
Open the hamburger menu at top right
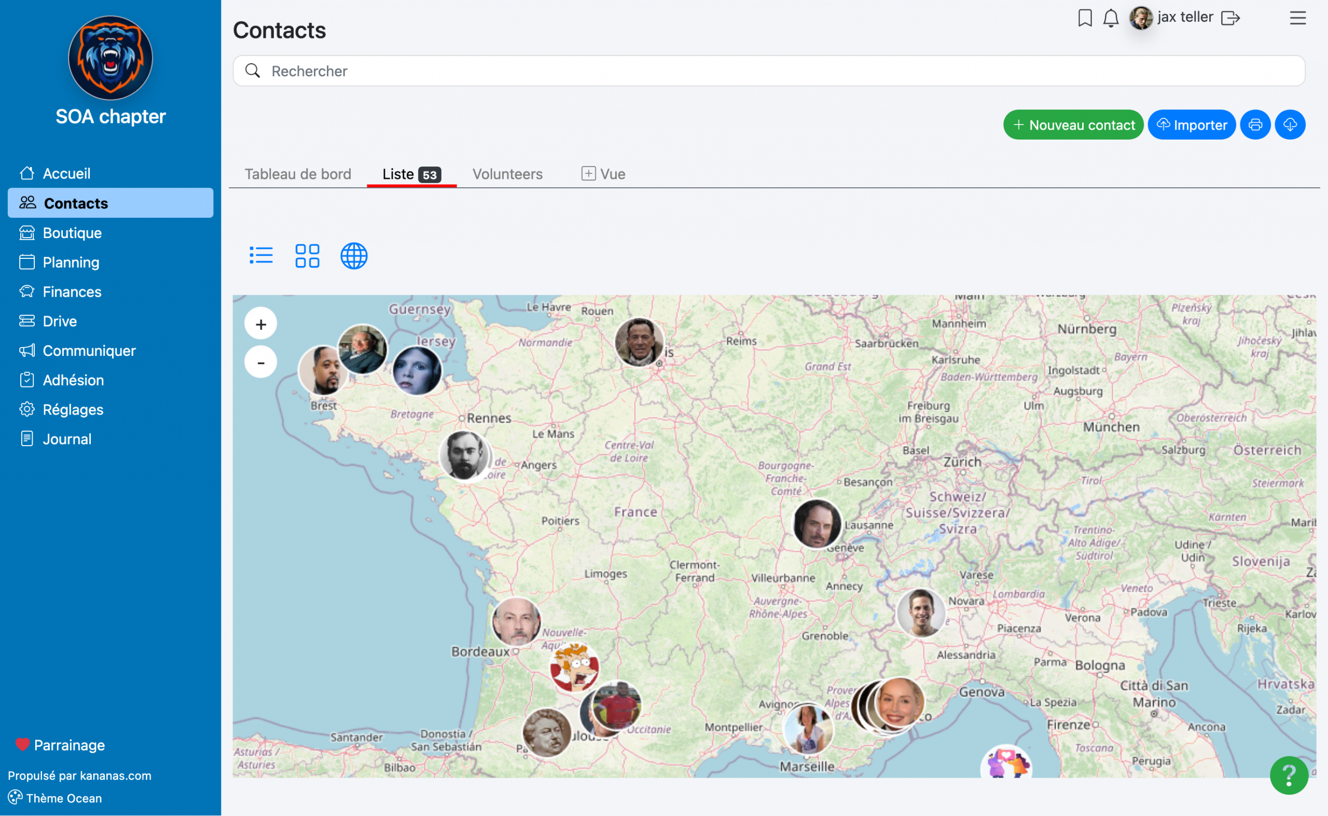point(1297,18)
